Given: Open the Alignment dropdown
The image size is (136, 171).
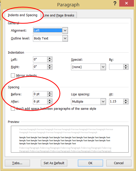Looking at the screenshot, I should 65,30.
